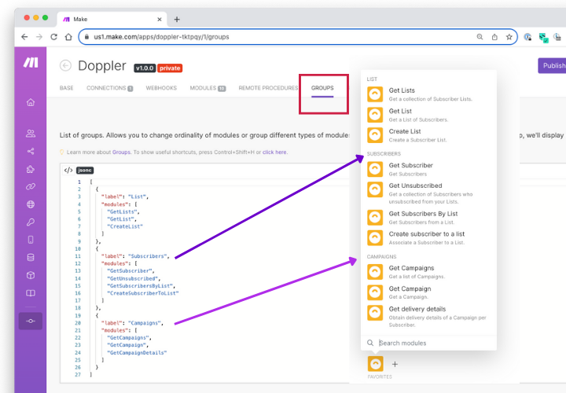Click the browser forward arrow
566x393 pixels.
click(39, 37)
